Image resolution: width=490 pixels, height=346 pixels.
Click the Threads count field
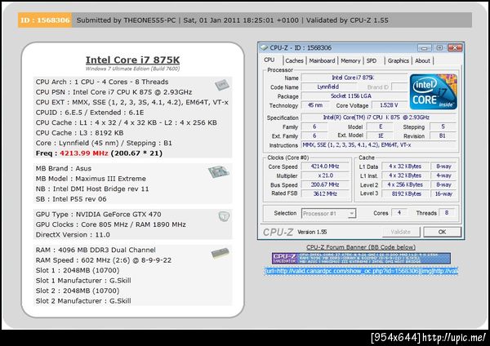tap(447, 213)
